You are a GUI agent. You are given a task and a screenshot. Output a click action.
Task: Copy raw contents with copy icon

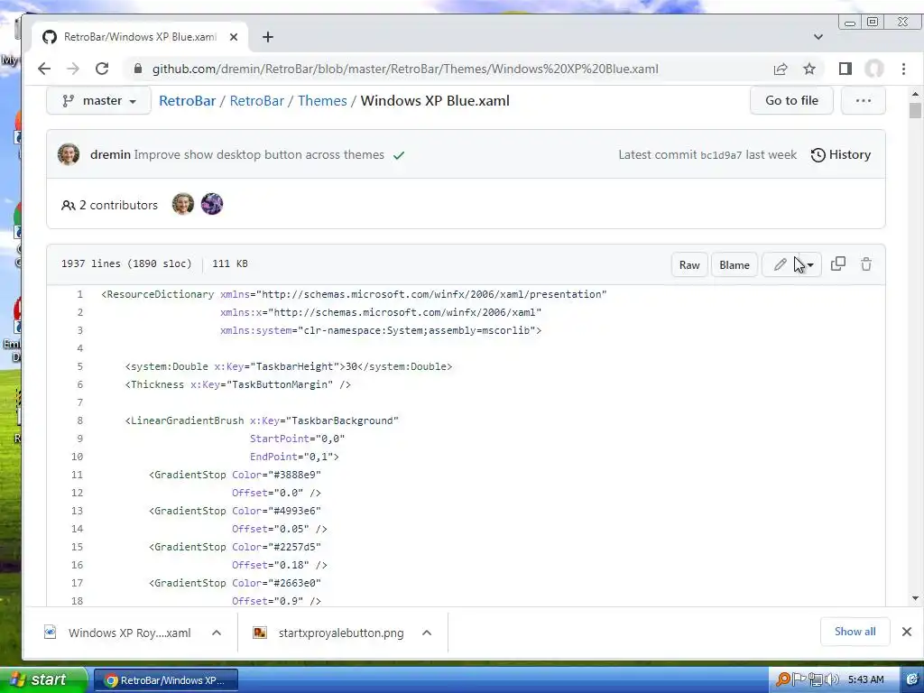pos(838,264)
